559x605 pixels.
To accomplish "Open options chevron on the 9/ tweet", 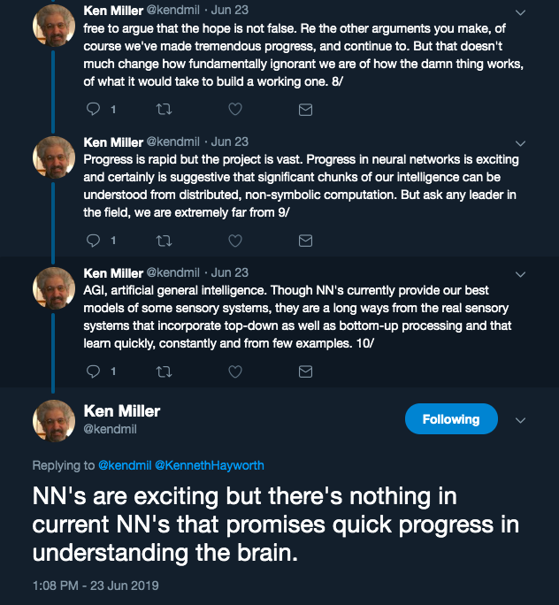I will (520, 143).
